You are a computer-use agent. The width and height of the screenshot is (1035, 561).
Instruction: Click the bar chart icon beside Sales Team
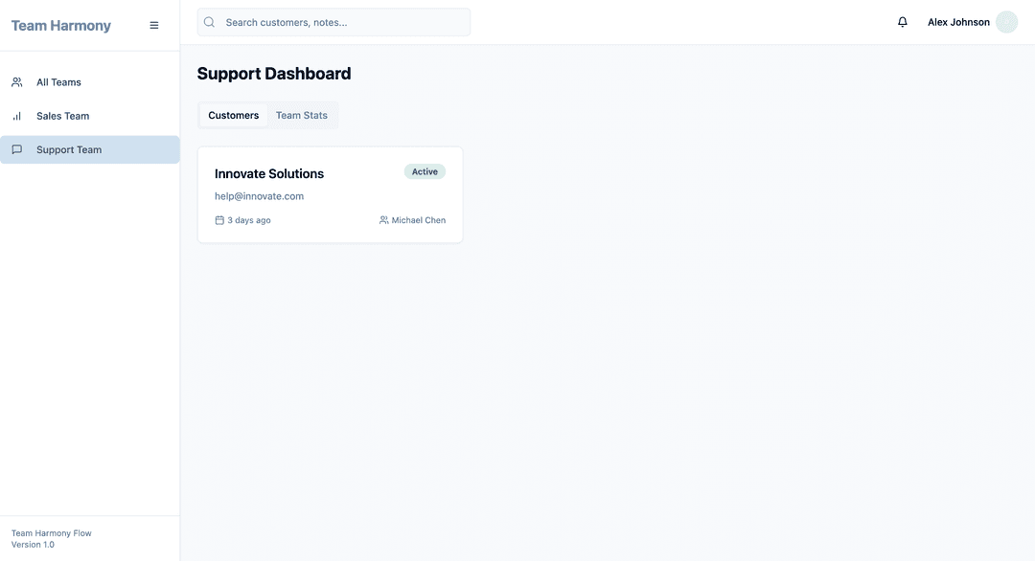pyautogui.click(x=17, y=116)
